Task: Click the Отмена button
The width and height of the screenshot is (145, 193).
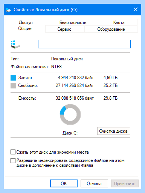Action: click(x=94, y=184)
